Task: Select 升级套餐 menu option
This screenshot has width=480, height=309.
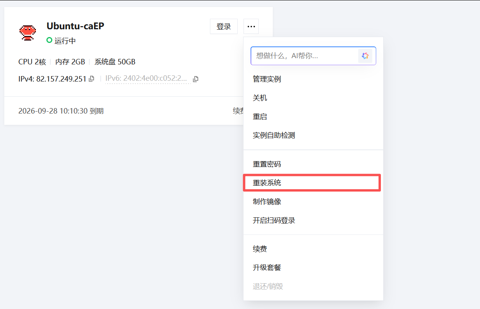Action: pos(267,268)
